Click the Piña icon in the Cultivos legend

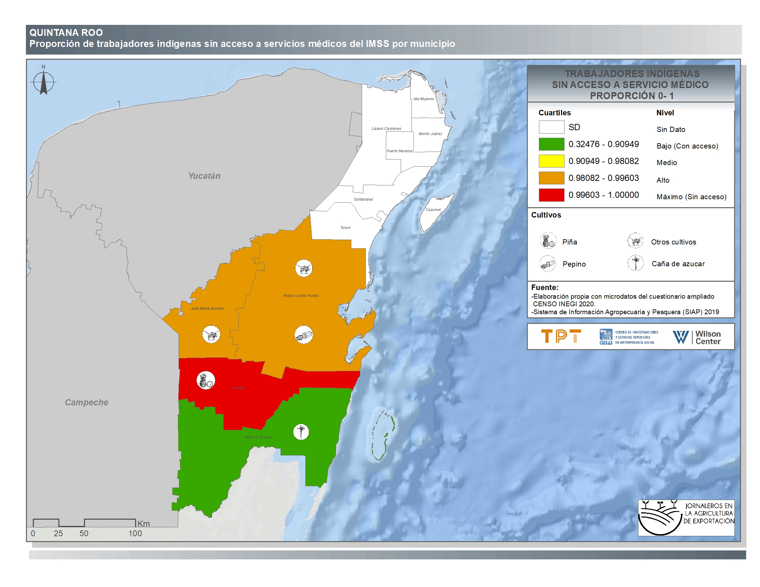[x=548, y=241]
